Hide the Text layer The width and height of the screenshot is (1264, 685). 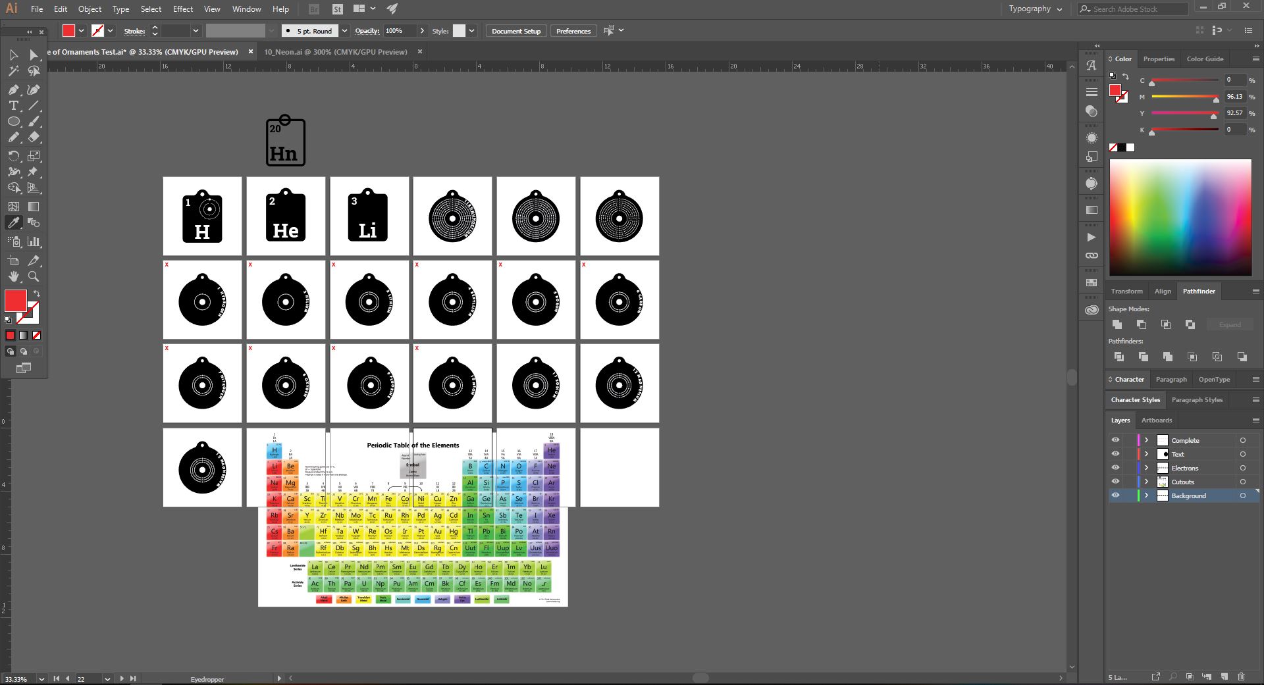click(1115, 454)
